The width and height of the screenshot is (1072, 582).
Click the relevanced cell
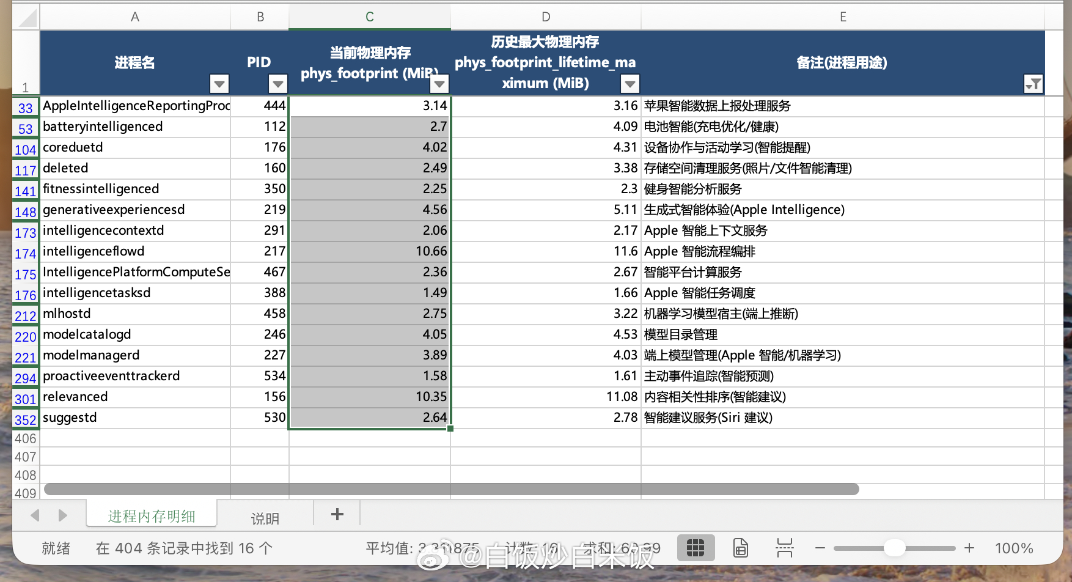pyautogui.click(x=135, y=397)
